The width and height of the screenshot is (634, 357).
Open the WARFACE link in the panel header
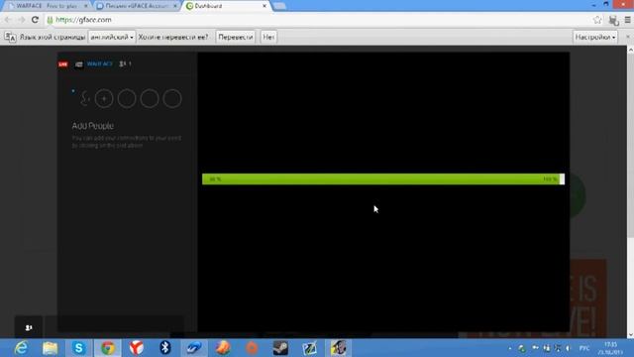99,63
